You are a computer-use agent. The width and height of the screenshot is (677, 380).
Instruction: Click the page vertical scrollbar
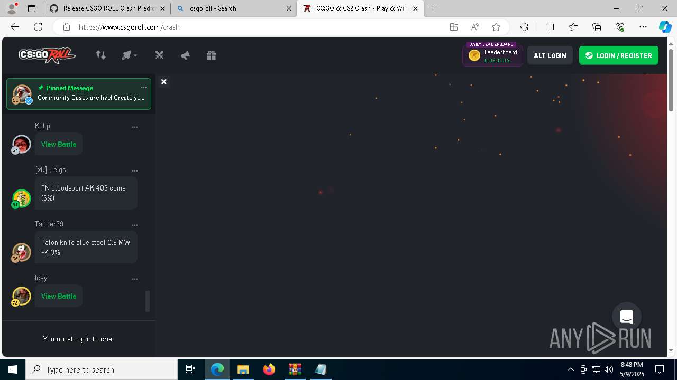tap(671, 79)
